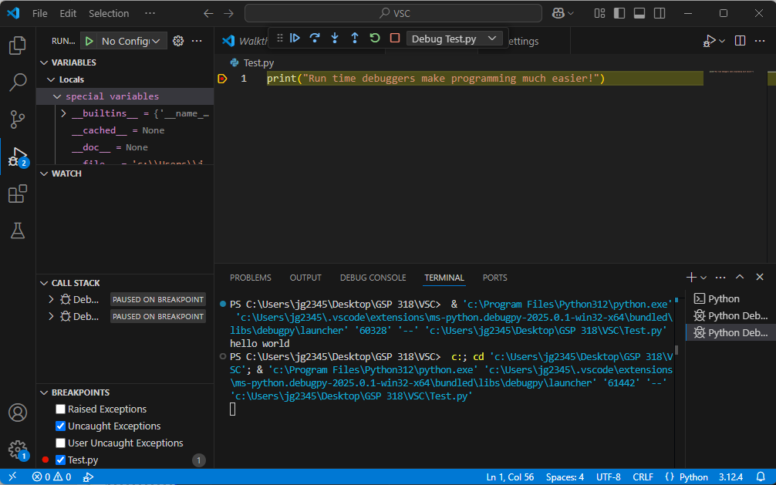Expand the __builtins__ variable
The height and width of the screenshot is (485, 776).
pos(64,113)
